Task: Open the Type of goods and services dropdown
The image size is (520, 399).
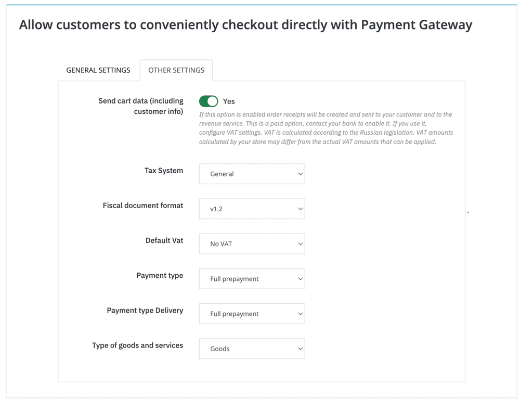Action: 252,349
